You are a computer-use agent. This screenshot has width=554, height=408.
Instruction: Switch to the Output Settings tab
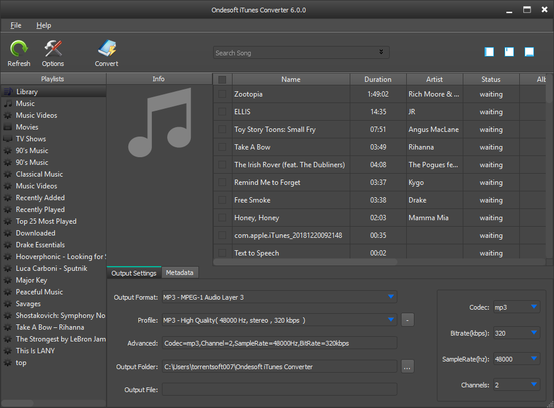coord(134,273)
